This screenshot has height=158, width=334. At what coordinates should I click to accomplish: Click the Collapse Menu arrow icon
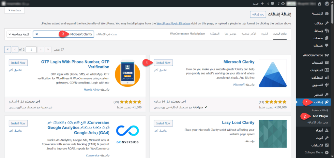327,152
